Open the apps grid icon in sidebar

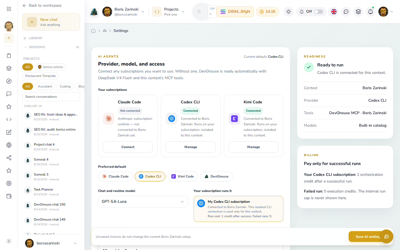point(9,9)
